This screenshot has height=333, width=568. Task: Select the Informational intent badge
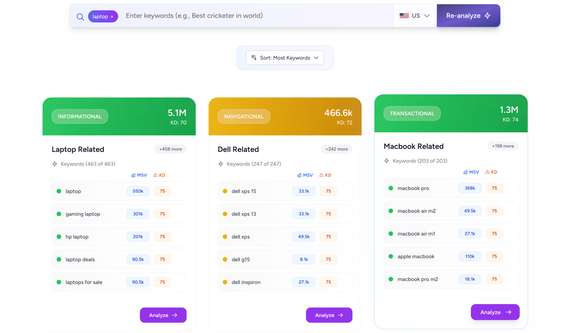[x=80, y=116]
